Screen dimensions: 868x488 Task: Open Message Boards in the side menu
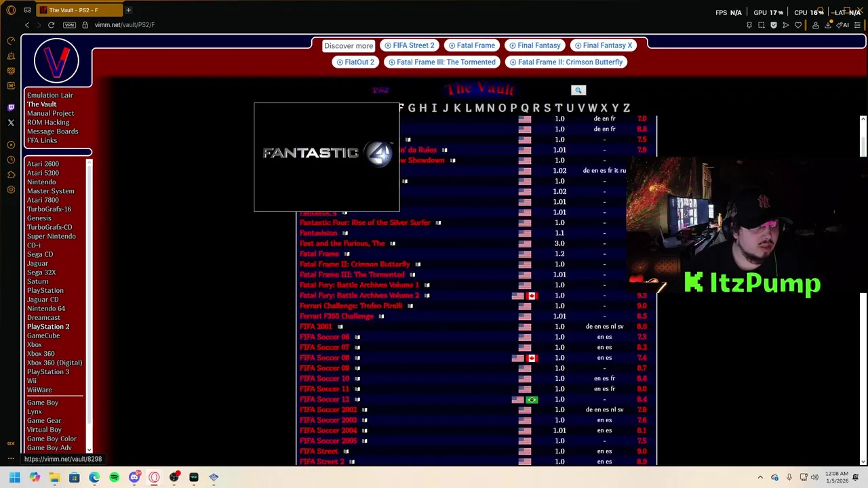pyautogui.click(x=52, y=131)
